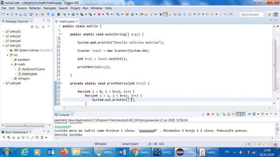280x157 pixels.
Task: Select the Console view tab
Action: (64, 115)
